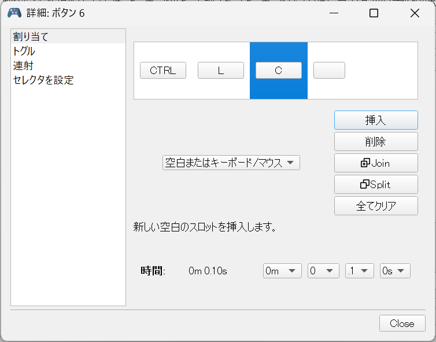The image size is (436, 342).
Task: Expand the seconds dropdown showing 0
Action: tap(323, 271)
